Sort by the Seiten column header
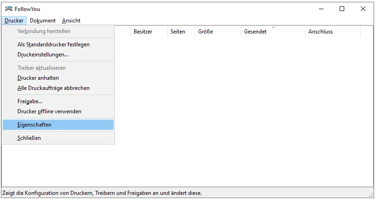 tap(178, 32)
